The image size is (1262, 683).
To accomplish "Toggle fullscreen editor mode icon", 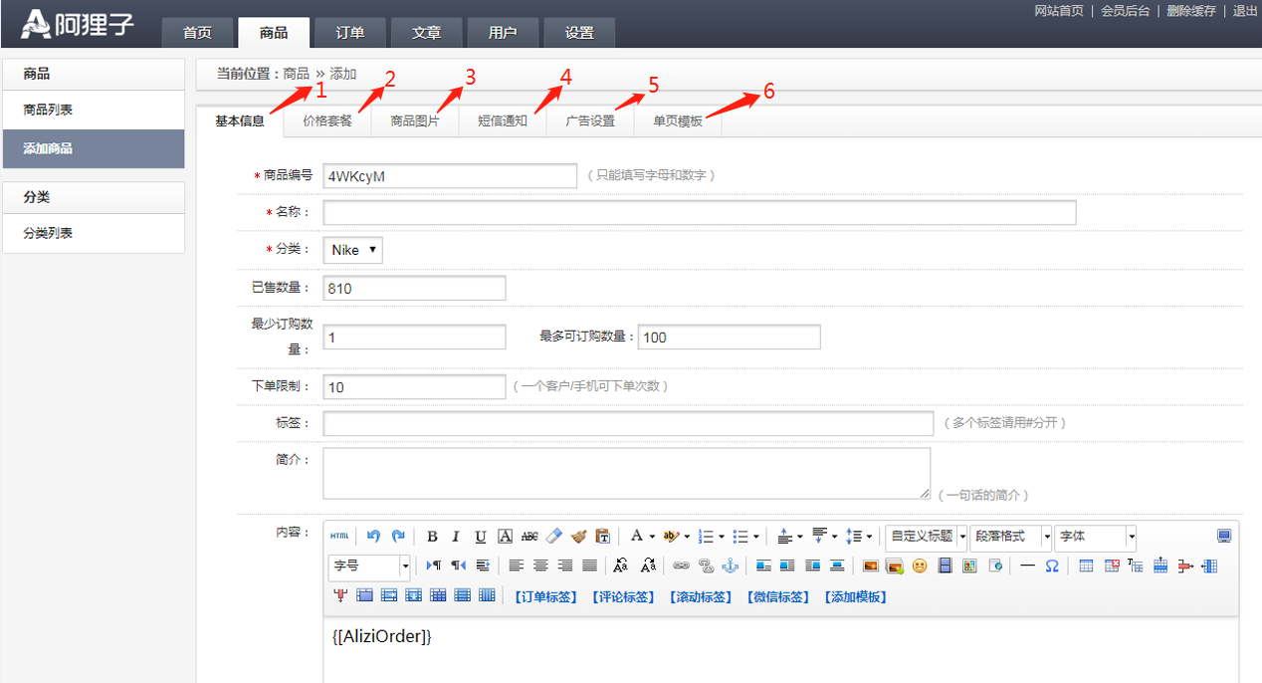I will click(1224, 536).
